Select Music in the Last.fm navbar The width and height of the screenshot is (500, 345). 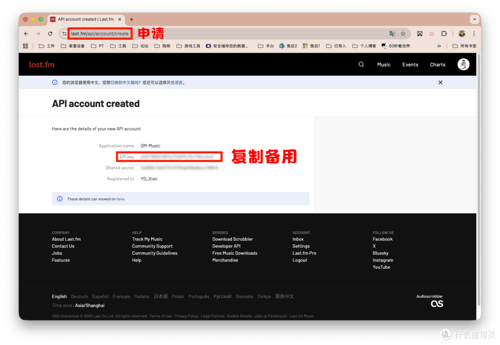[384, 64]
